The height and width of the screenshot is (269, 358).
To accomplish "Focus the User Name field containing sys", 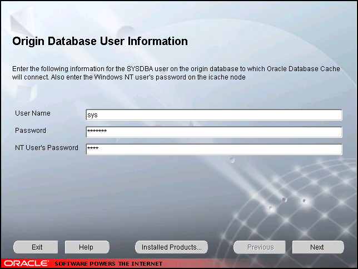I will pos(214,115).
